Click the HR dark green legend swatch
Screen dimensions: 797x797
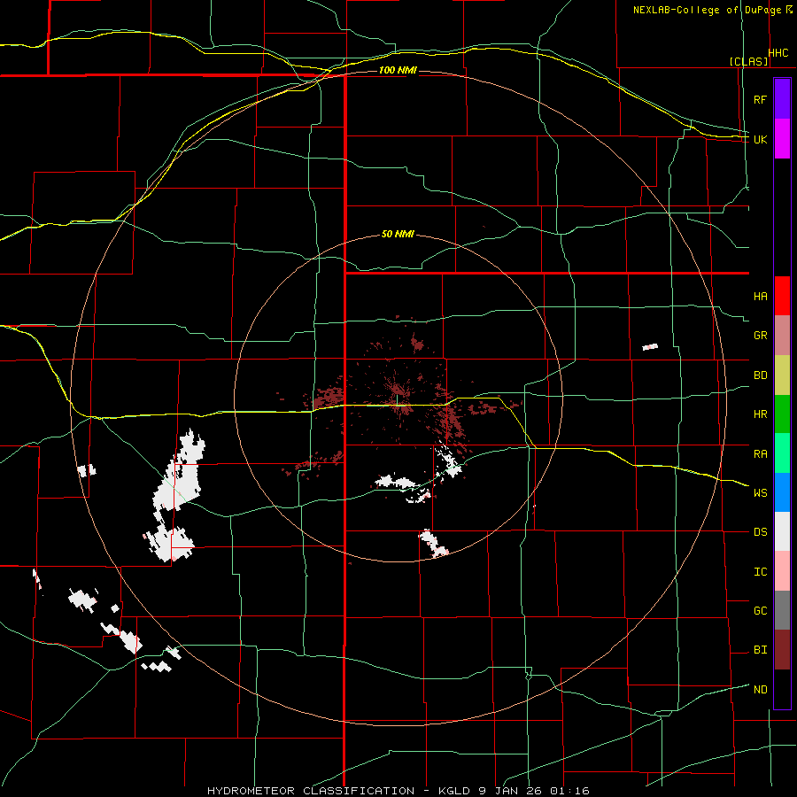782,414
